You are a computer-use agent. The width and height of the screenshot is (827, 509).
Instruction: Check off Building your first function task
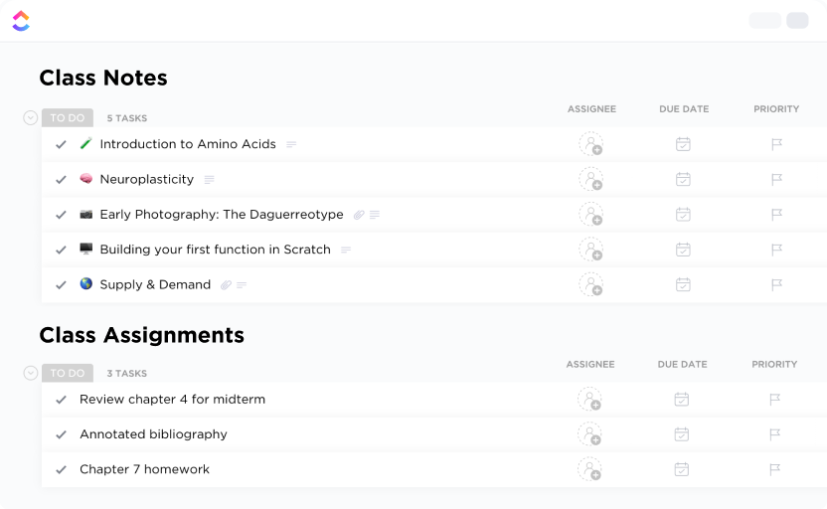(61, 251)
